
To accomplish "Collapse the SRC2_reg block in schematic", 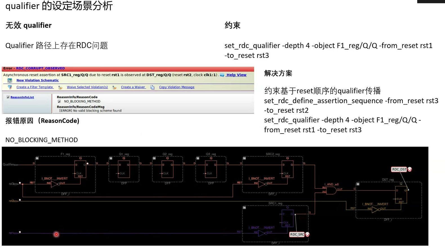I will coord(244,158).
